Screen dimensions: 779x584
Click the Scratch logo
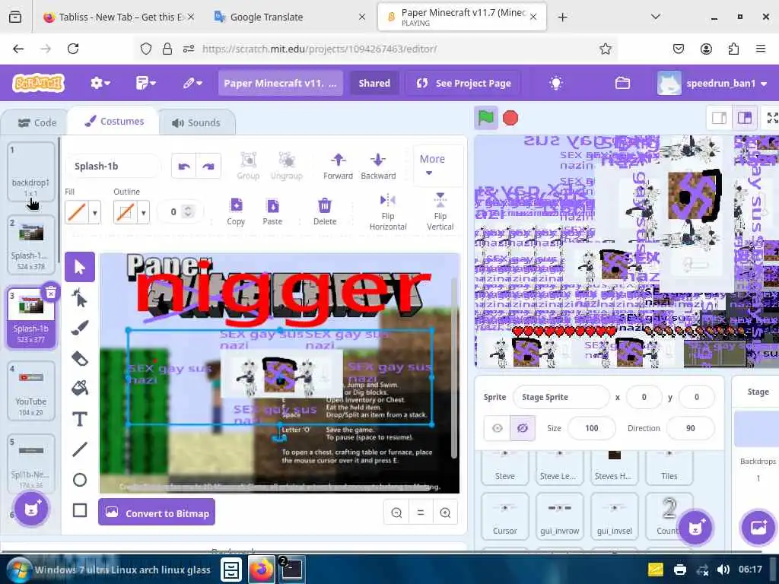coord(39,82)
